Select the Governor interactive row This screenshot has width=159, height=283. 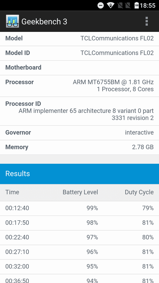(x=79, y=133)
